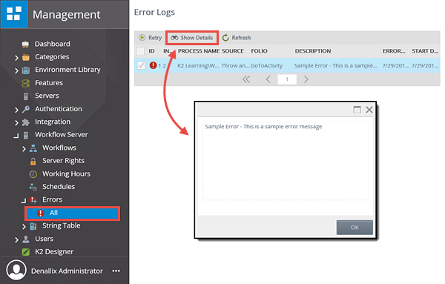Click the 'Throw an...' source cell
The image size is (445, 284).
click(x=235, y=65)
